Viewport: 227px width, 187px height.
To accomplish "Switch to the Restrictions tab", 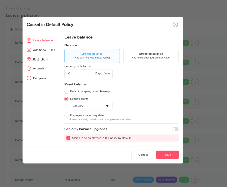I will coord(41,59).
